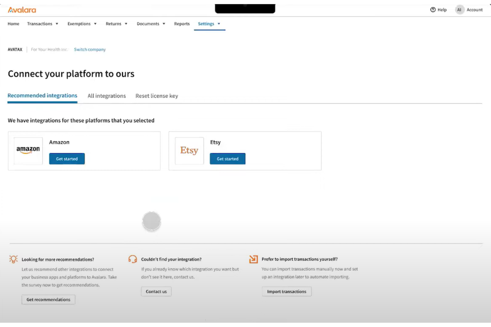Click the Avalara logo
This screenshot has width=491, height=327.
point(22,10)
